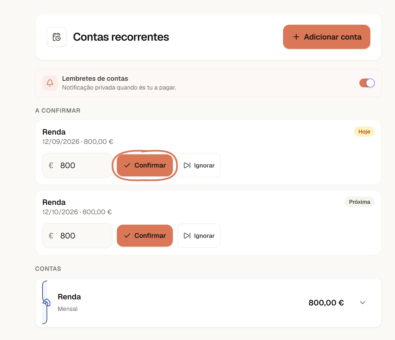This screenshot has height=340, width=395.
Task: Edit the amount field for the 12/10/2026 Renda
Action: (x=77, y=236)
